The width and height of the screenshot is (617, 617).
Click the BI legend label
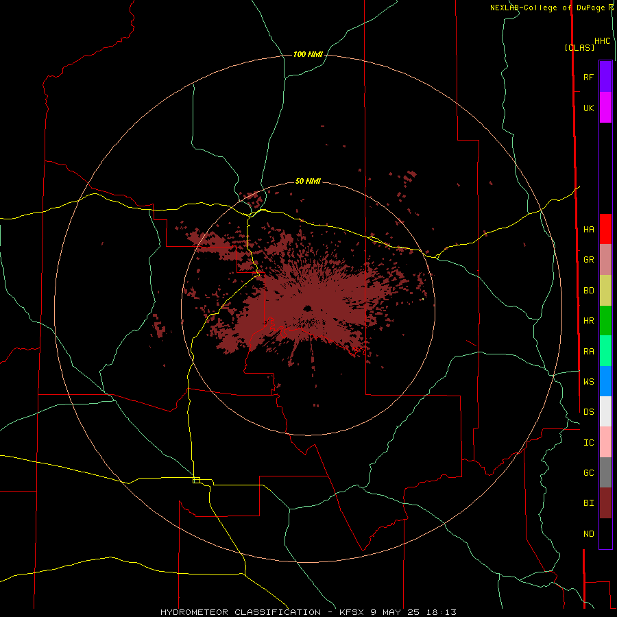pos(588,503)
